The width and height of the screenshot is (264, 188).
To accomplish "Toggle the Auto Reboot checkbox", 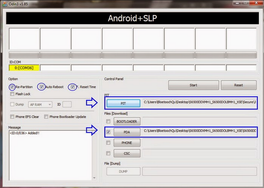I will (x=42, y=87).
